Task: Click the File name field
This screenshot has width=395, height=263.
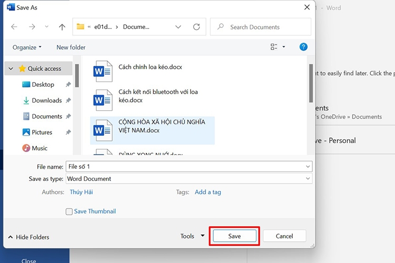Action: click(189, 167)
